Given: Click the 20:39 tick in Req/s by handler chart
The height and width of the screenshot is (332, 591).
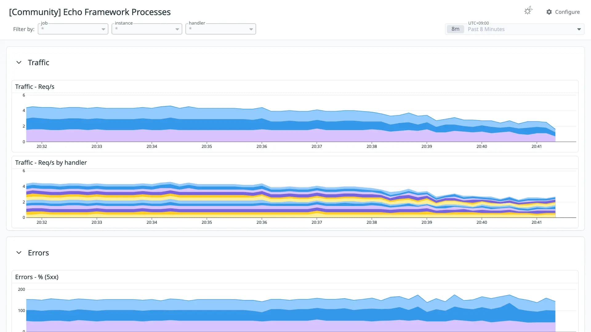Looking at the screenshot, I should 427,222.
